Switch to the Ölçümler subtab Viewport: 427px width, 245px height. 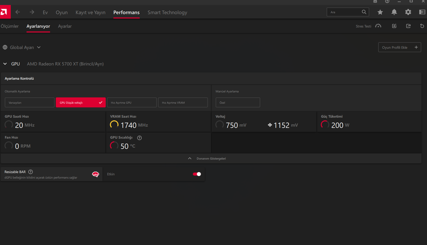pyautogui.click(x=10, y=26)
